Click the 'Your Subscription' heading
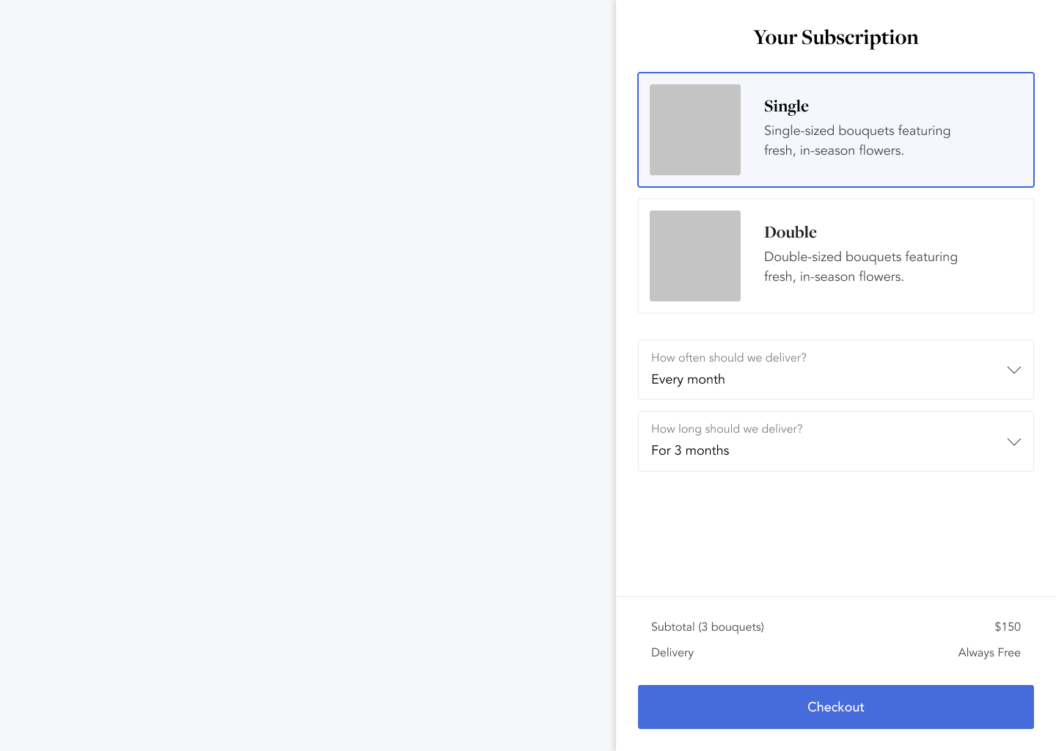Screen dimensions: 1056x751 [836, 37]
